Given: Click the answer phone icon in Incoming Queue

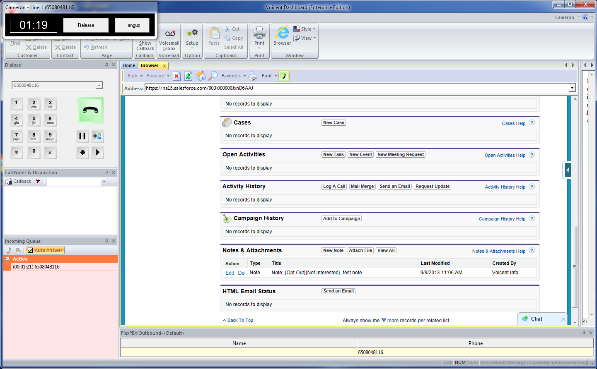Looking at the screenshot, I should [x=9, y=250].
